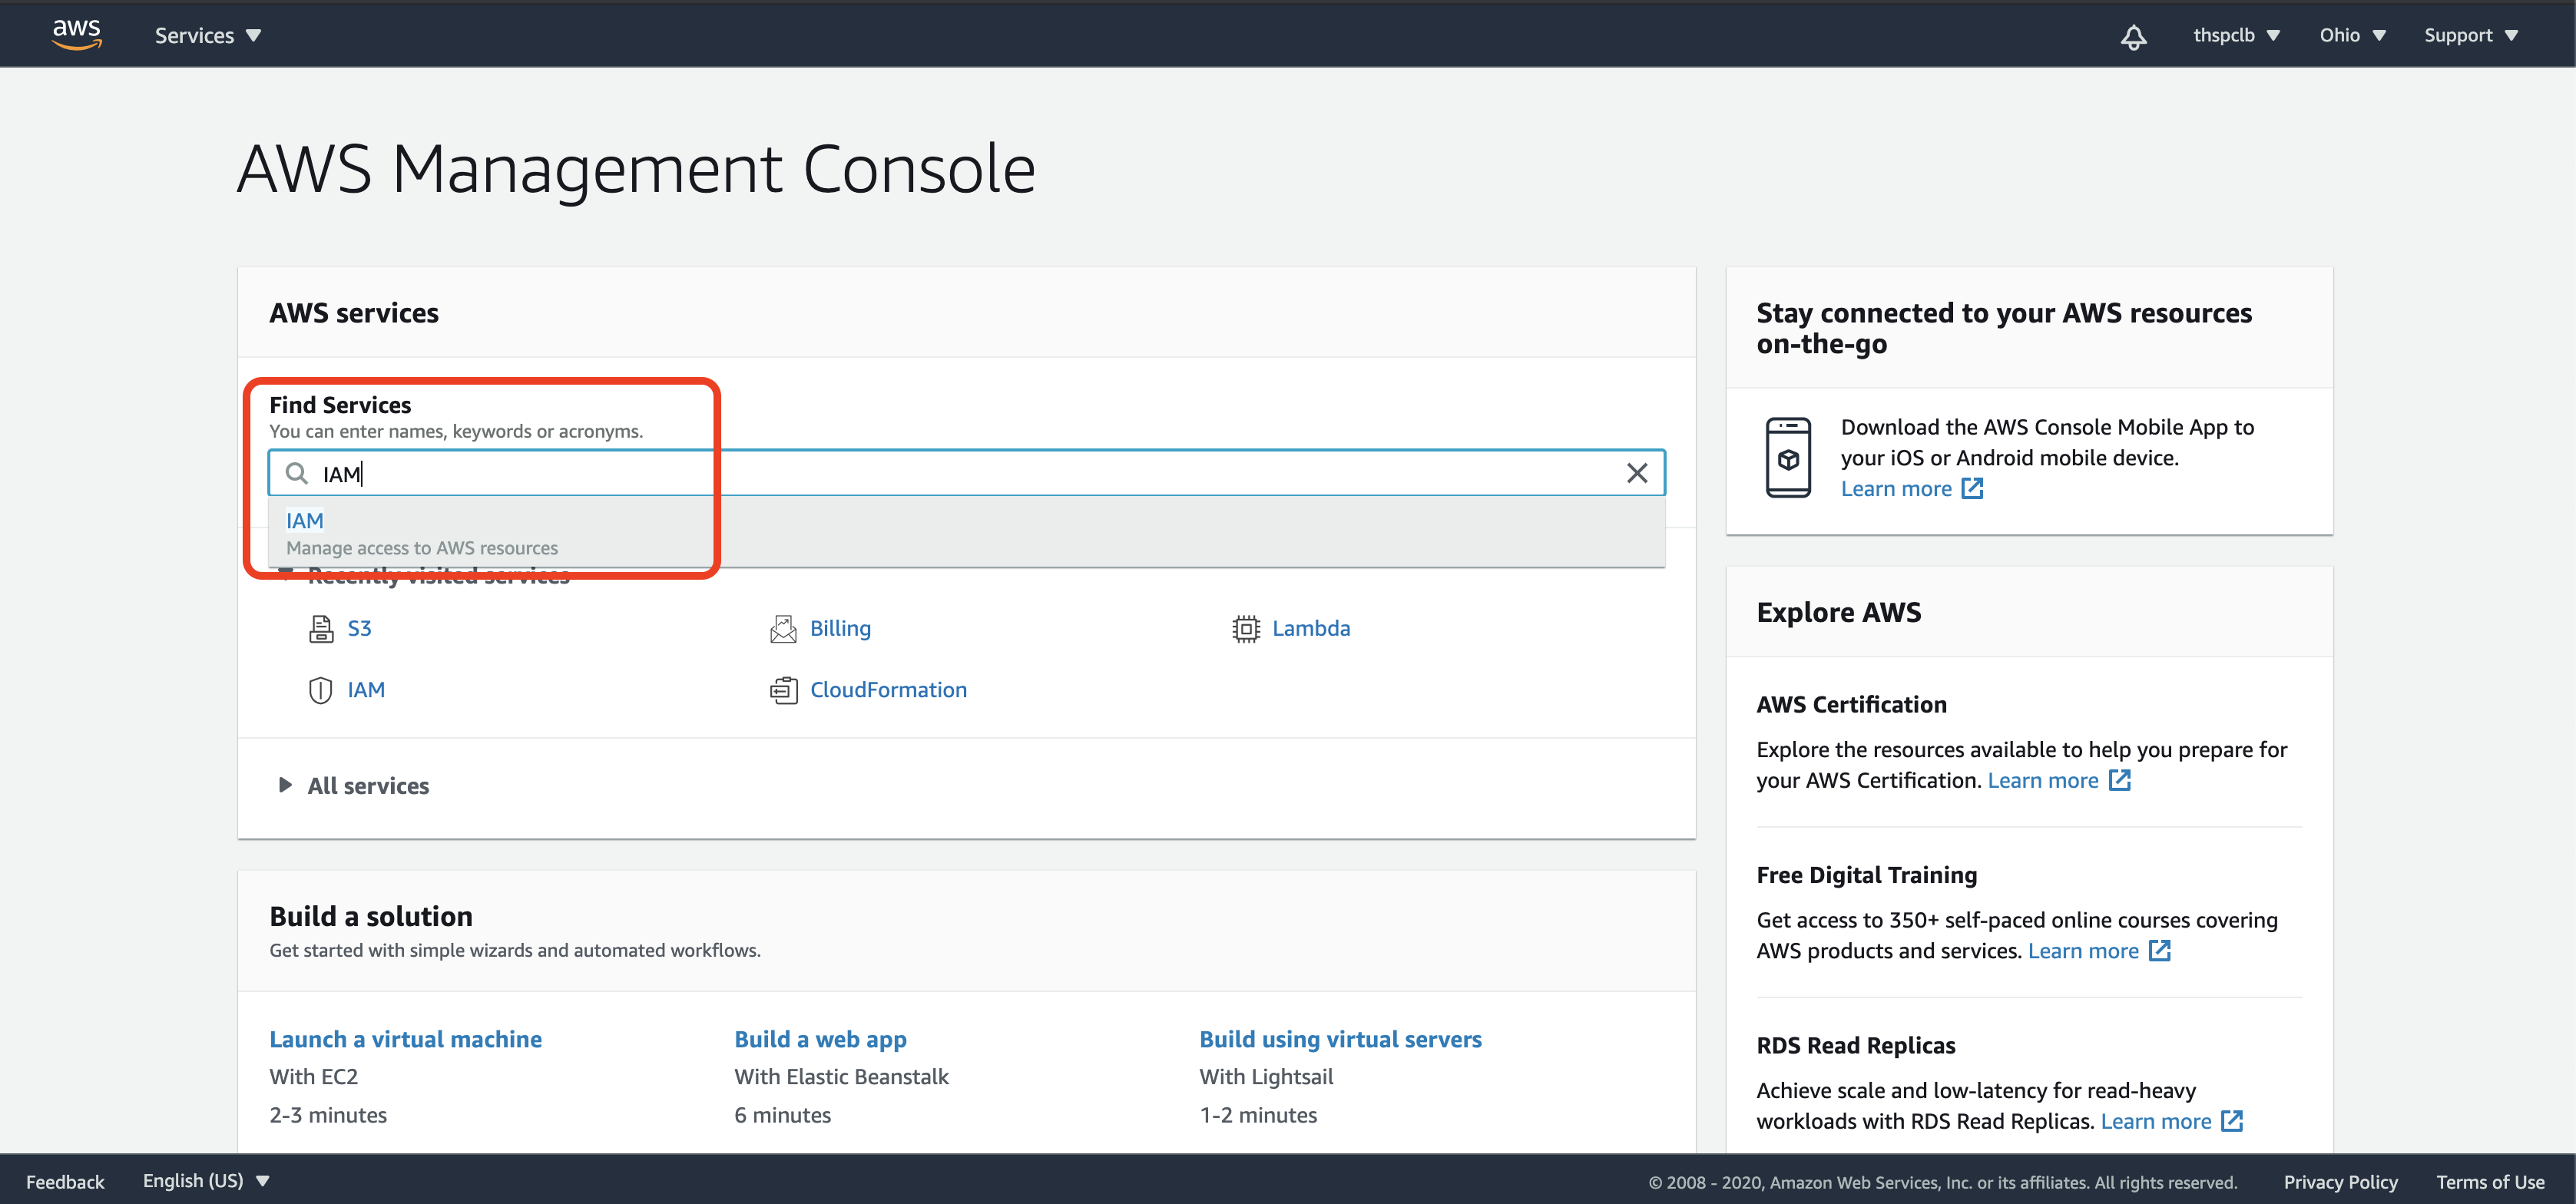Click the IAM shield icon
The height and width of the screenshot is (1204, 2576).
click(x=320, y=690)
